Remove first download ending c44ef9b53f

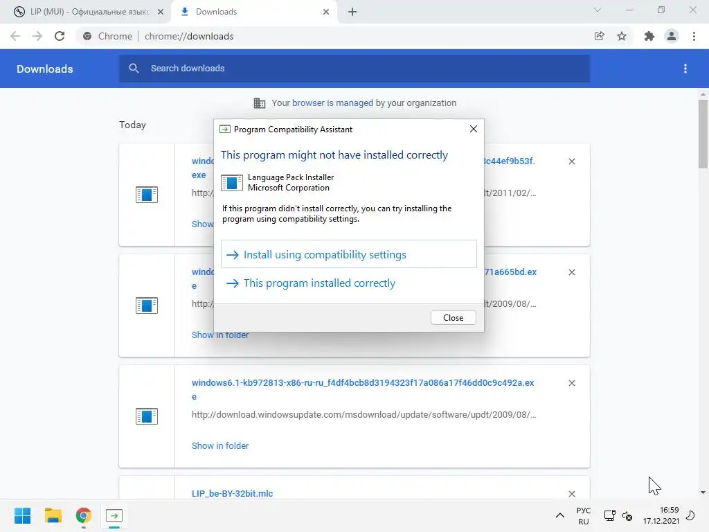(571, 161)
